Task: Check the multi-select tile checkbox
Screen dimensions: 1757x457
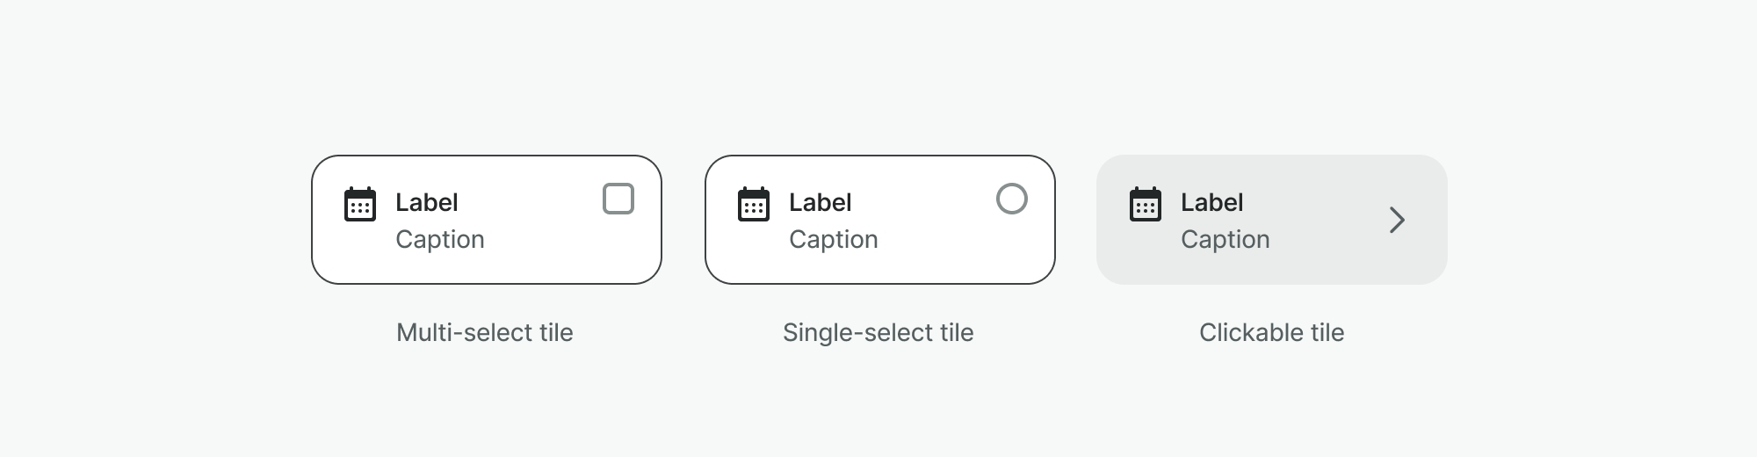Action: pos(618,199)
